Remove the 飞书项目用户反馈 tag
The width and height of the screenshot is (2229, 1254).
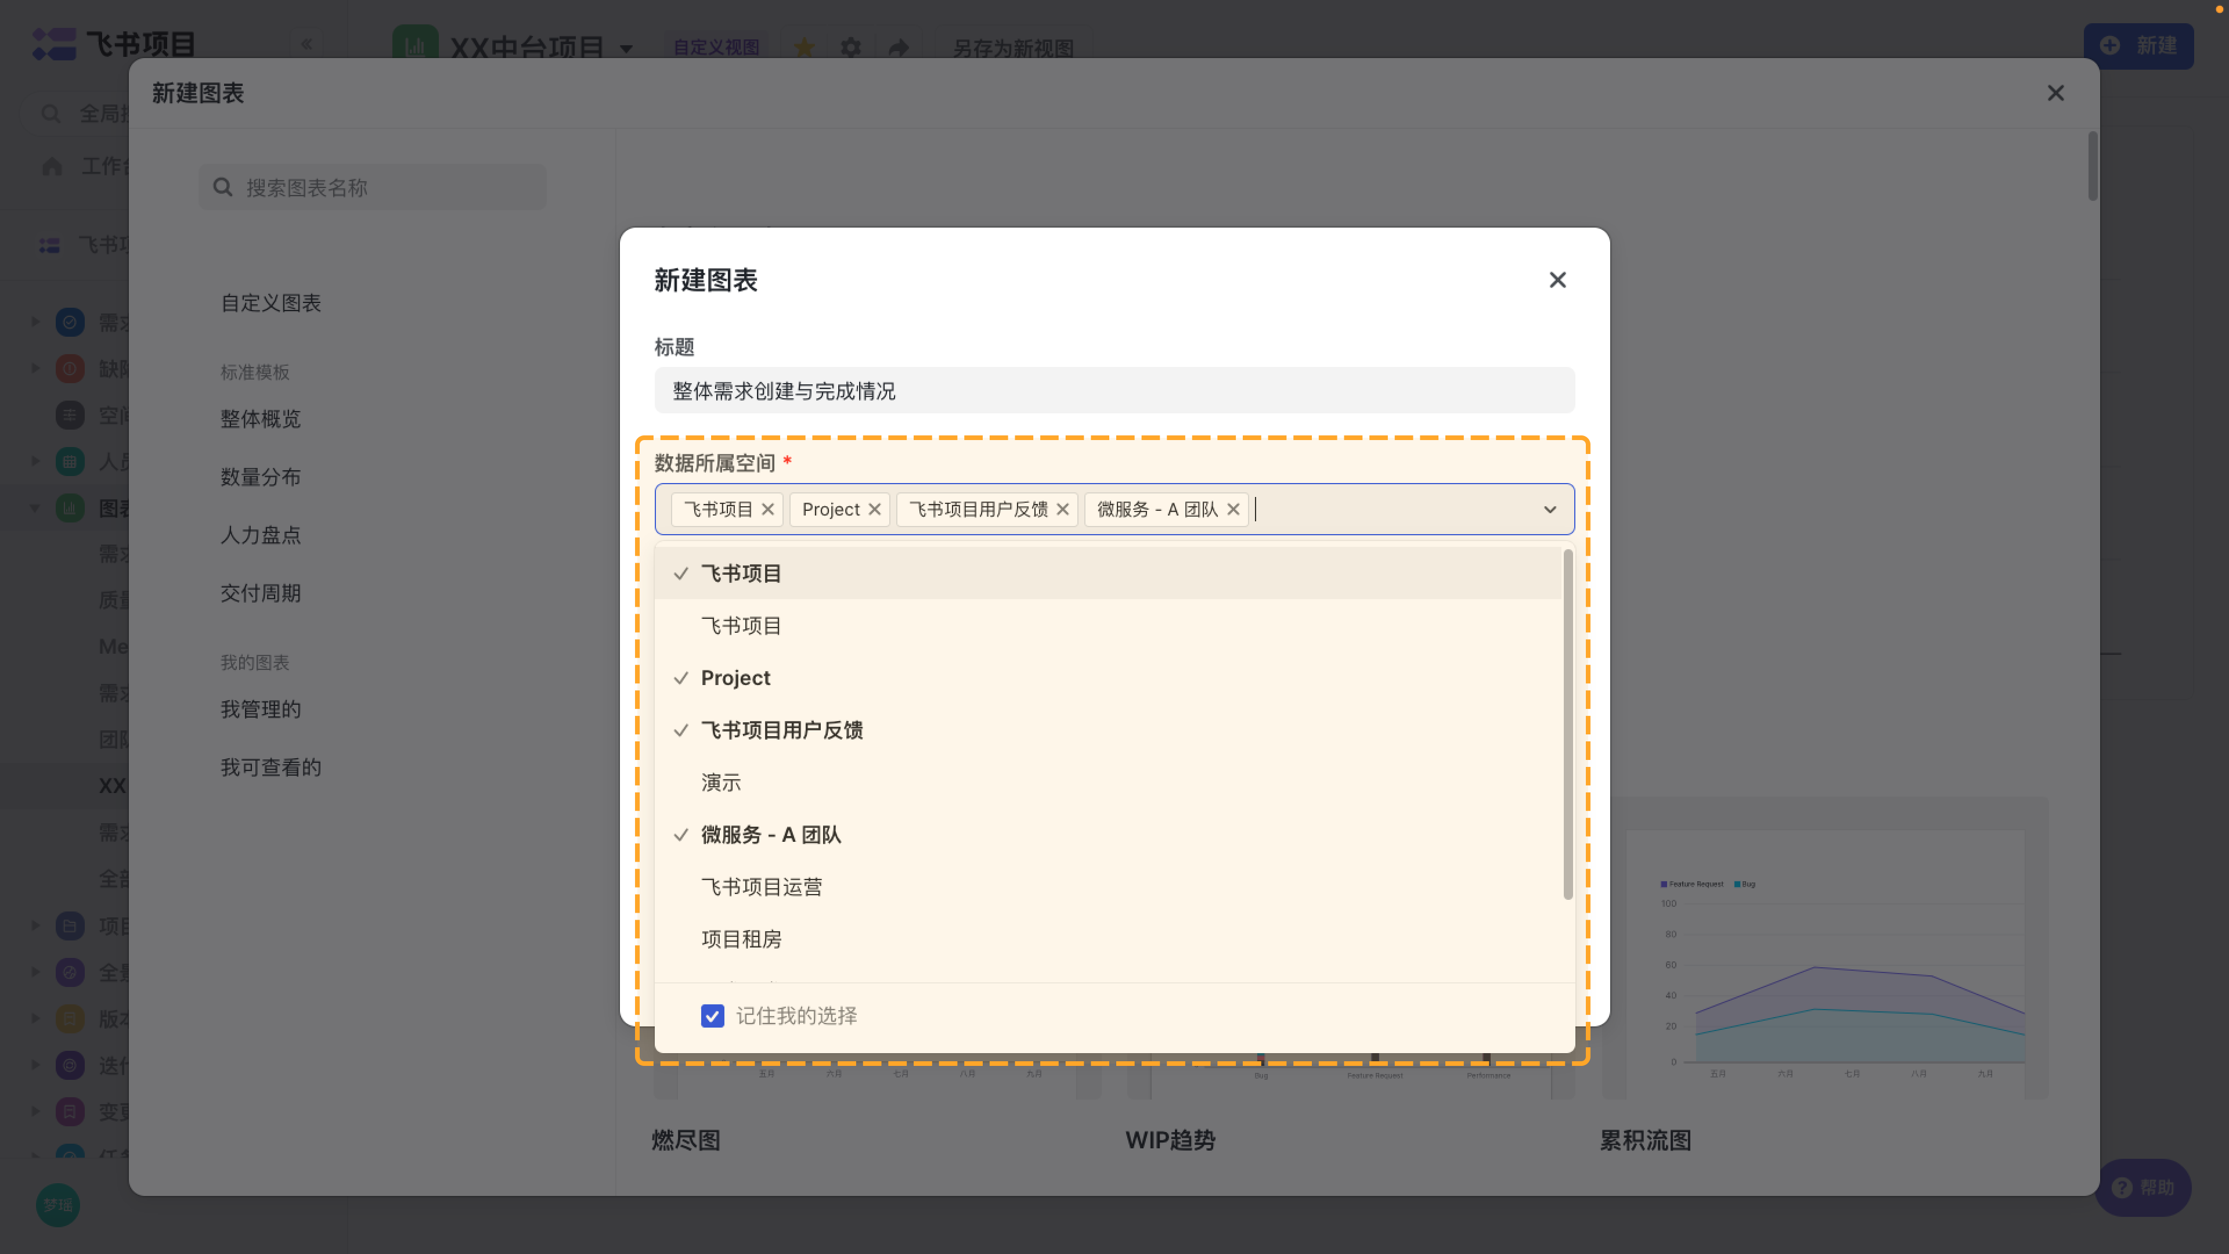pyautogui.click(x=1063, y=510)
